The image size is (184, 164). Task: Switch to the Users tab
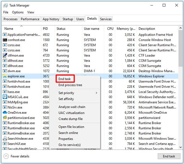[x=80, y=19]
